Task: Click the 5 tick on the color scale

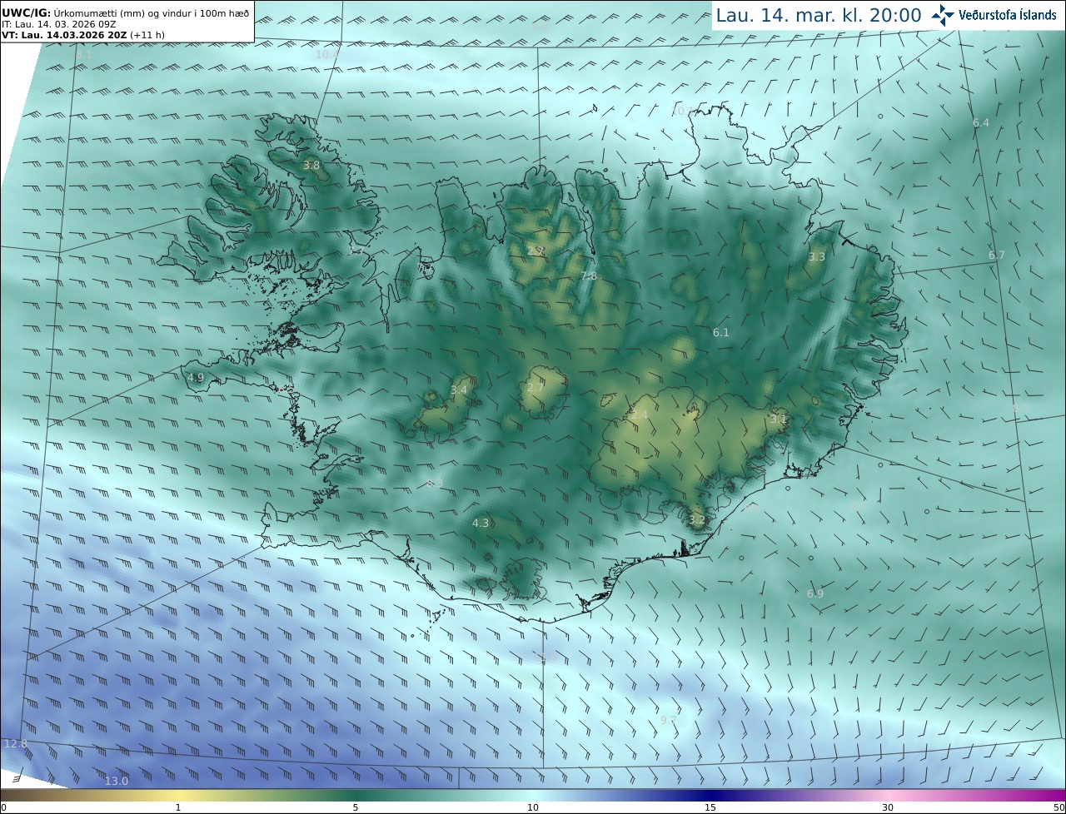Action: pos(356,807)
